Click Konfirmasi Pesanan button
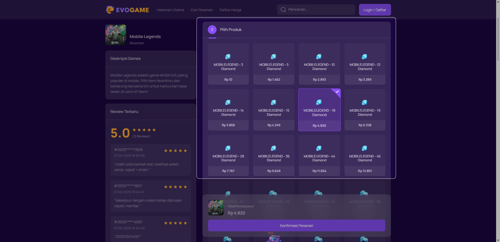 click(297, 226)
